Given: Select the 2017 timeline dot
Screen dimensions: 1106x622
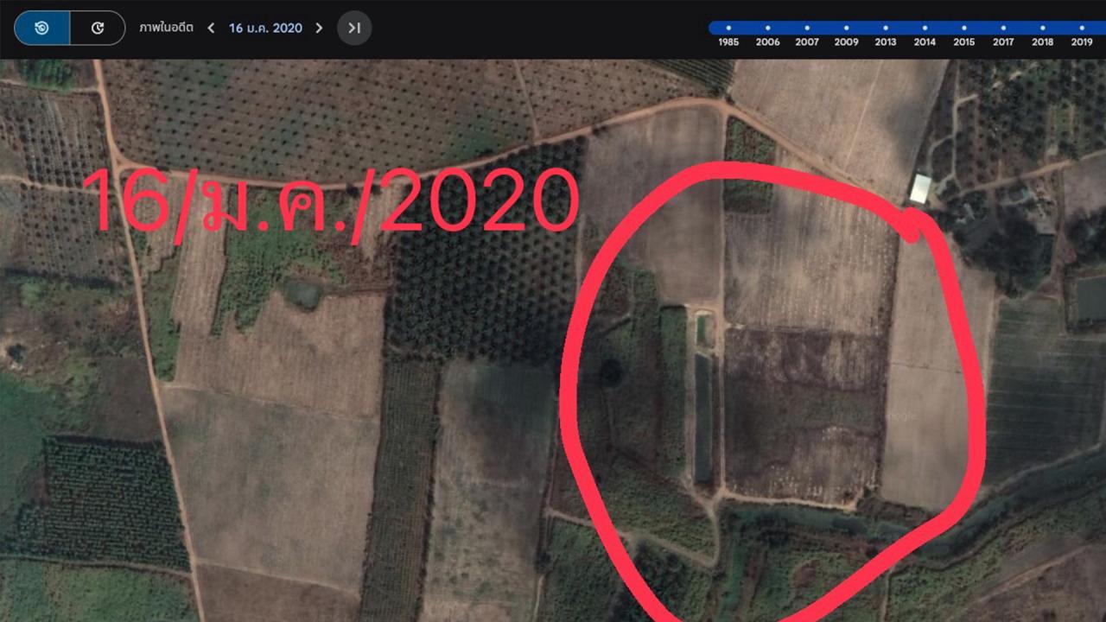Looking at the screenshot, I should pyautogui.click(x=1003, y=29).
